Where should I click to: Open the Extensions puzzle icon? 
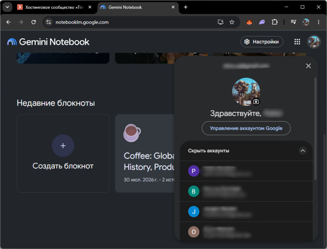click(275, 22)
